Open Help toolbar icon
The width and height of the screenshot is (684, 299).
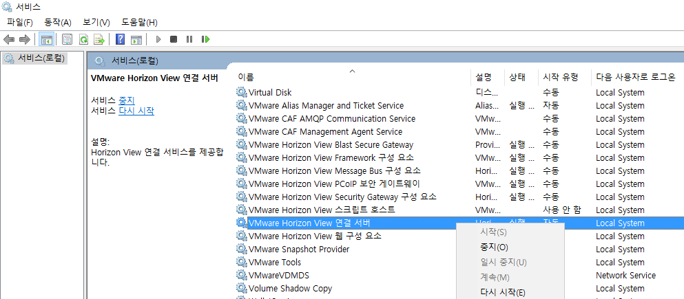pyautogui.click(x=121, y=39)
